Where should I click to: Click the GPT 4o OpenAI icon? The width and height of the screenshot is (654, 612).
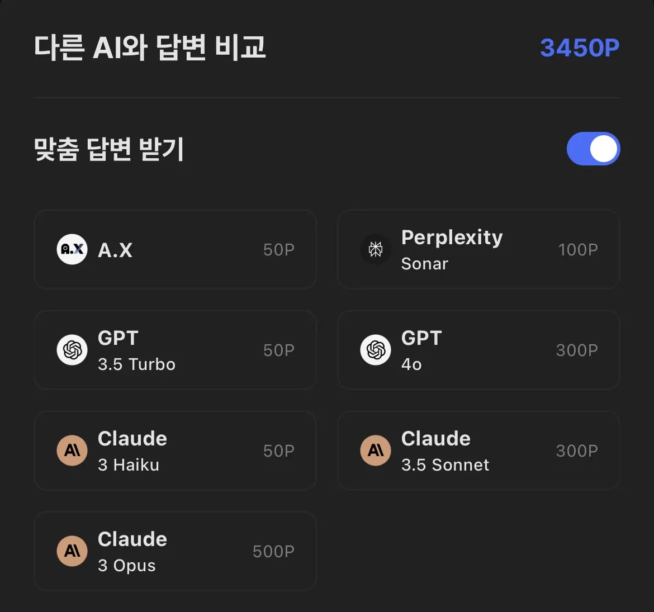point(376,350)
